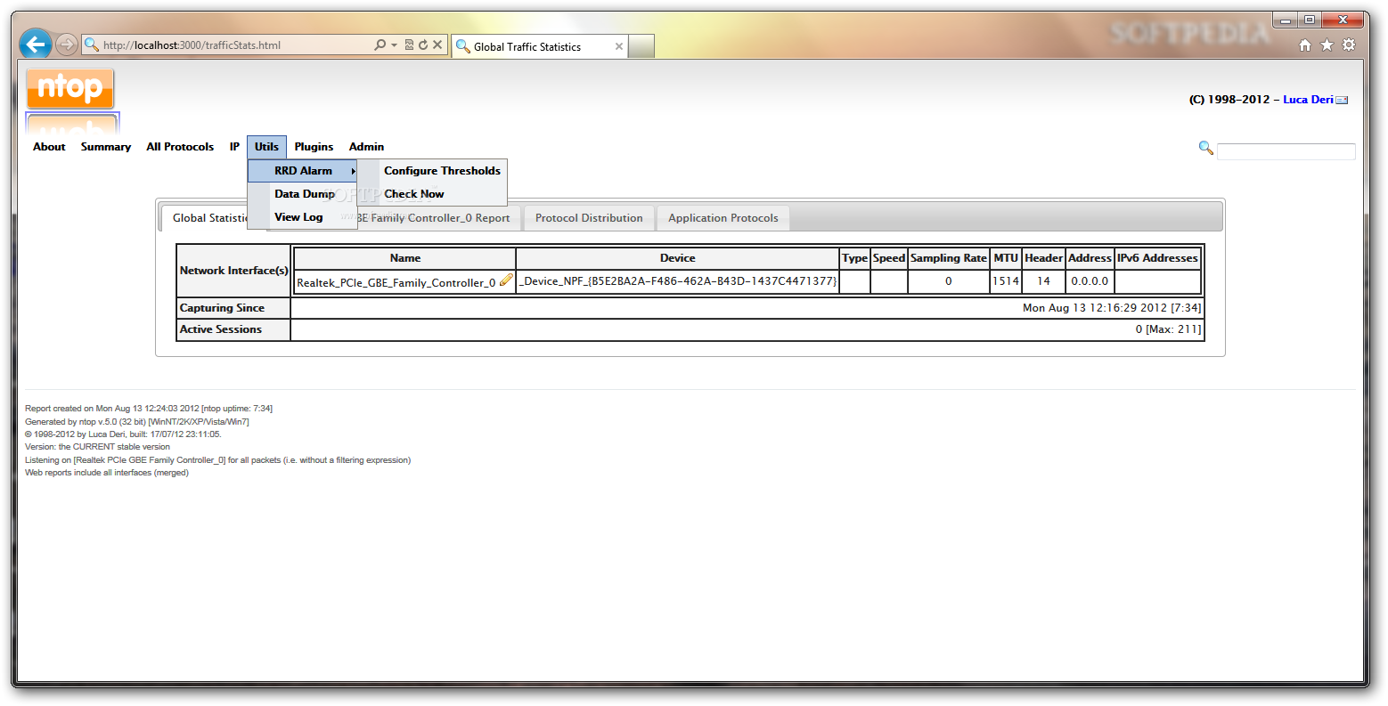Screen dimensions: 1388x706
Task: Open the browser Home page icon
Action: pos(1305,45)
